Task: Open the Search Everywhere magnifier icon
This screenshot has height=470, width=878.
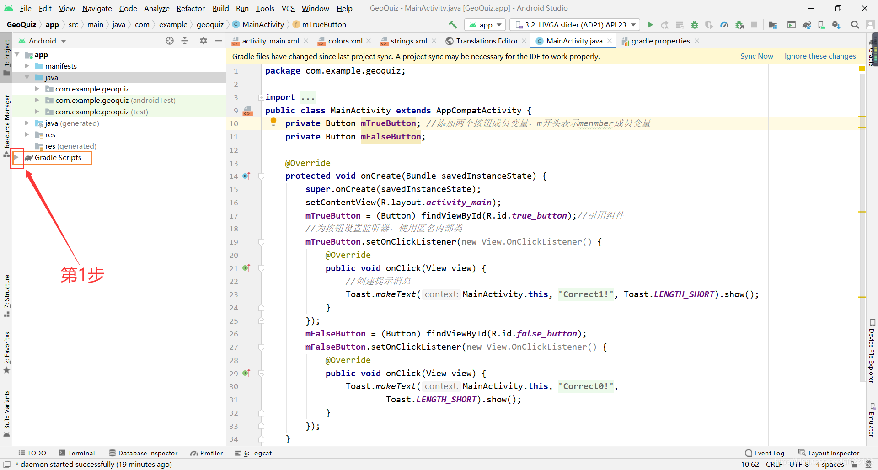Action: [x=855, y=25]
